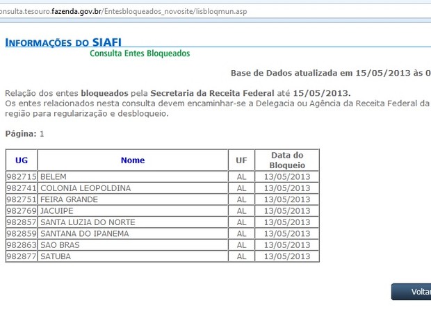Click the block date in SANTA LUZIA DO NORTE row
Screen dimensions: 431x323
click(x=287, y=222)
